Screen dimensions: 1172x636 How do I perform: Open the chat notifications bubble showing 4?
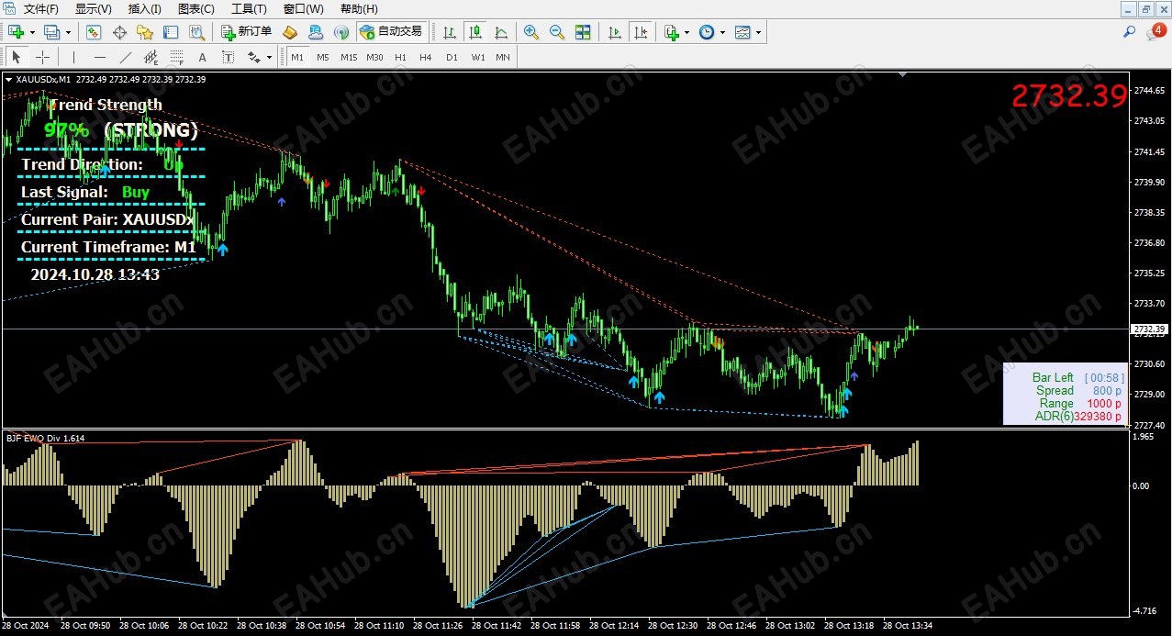(1156, 32)
